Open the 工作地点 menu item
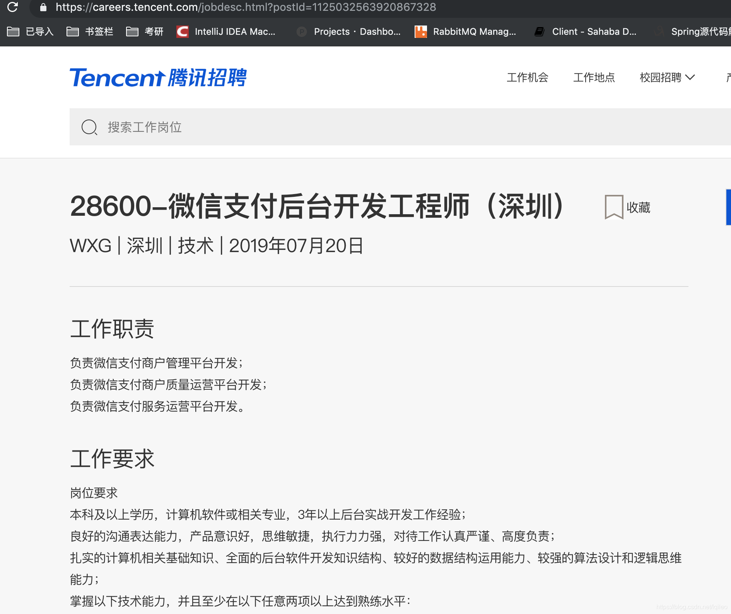Screen dimensions: 731x614 tap(594, 77)
